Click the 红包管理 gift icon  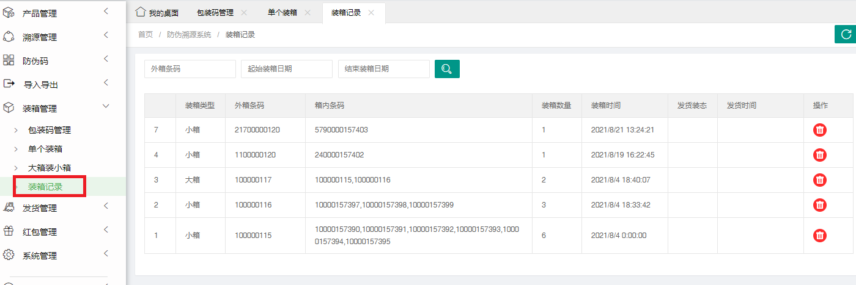point(9,231)
